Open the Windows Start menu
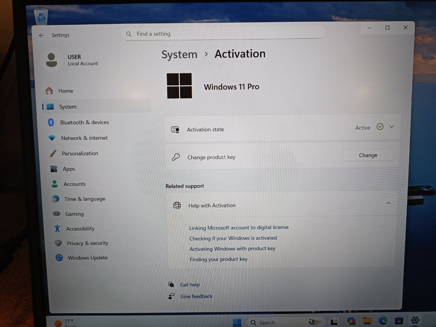The image size is (436, 327). click(x=237, y=322)
